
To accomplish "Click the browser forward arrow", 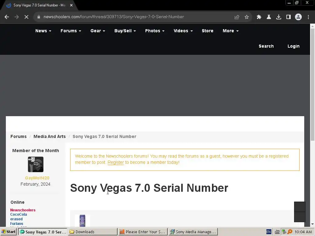I will (17, 17).
